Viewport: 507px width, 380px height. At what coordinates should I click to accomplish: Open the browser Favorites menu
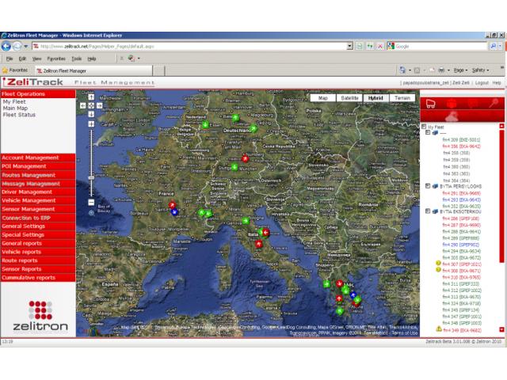56,59
